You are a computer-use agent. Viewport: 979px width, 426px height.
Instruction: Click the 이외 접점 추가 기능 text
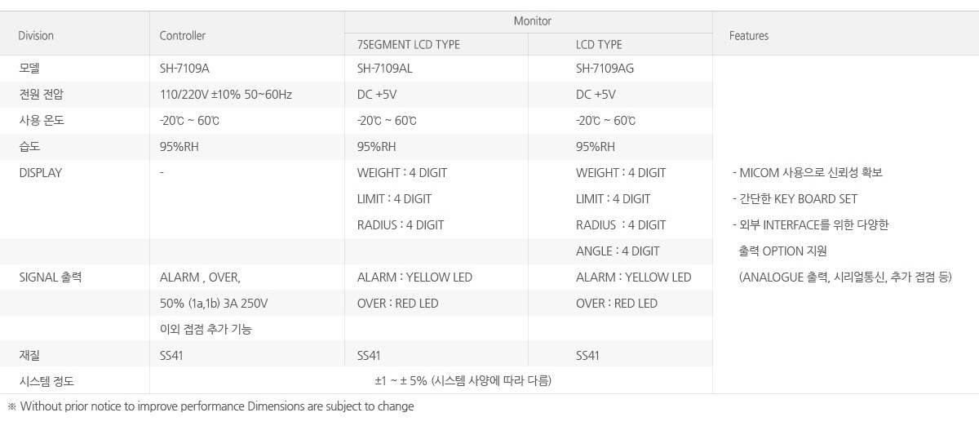206,330
